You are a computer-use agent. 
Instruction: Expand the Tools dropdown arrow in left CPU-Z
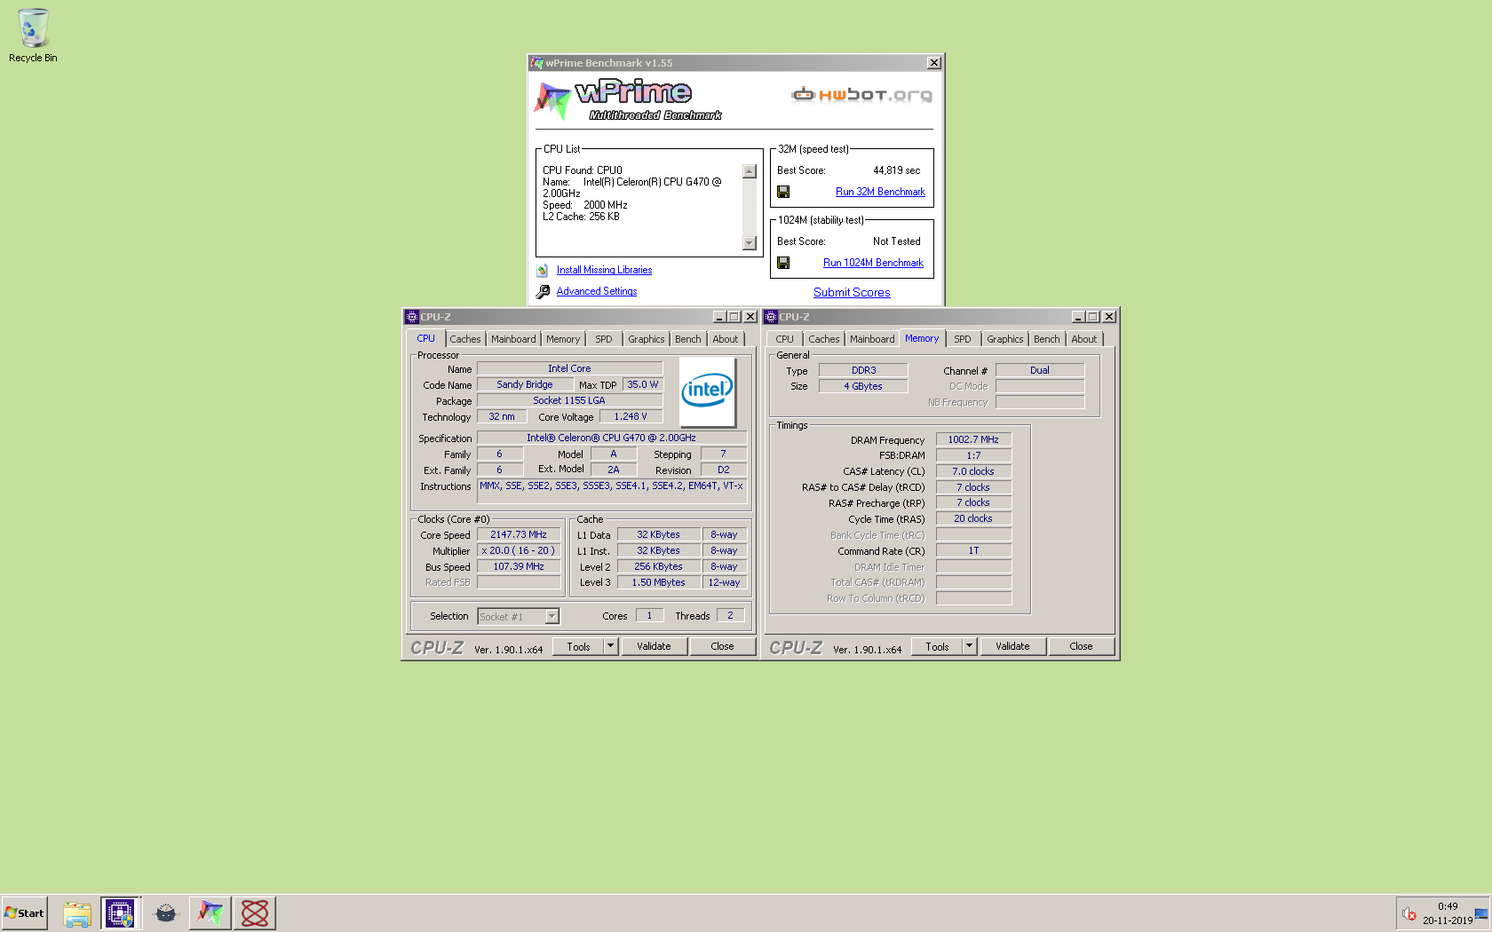610,646
